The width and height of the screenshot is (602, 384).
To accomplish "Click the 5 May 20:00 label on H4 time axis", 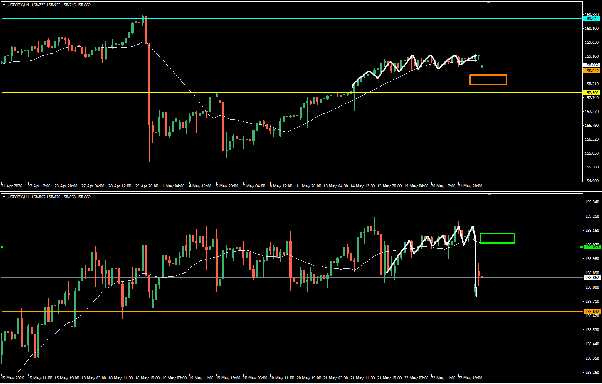I will point(227,186).
